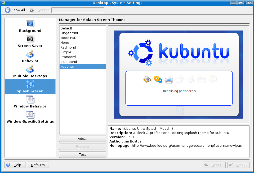This screenshot has height=173, width=254.
Task: Open the Window Behavior icon
Action: [x=30, y=100]
